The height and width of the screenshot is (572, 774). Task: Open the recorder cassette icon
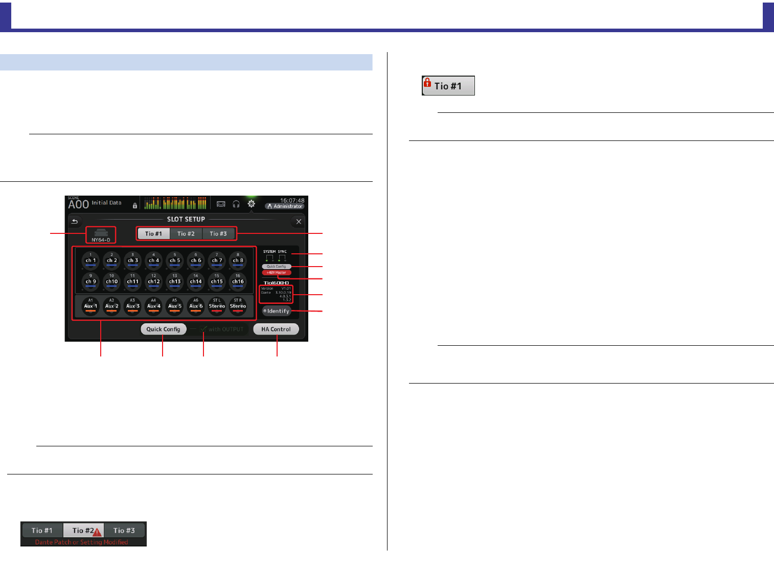(221, 204)
